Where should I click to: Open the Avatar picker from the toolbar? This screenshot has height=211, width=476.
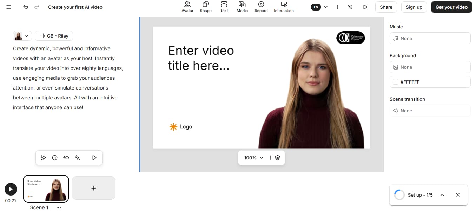pos(187,7)
